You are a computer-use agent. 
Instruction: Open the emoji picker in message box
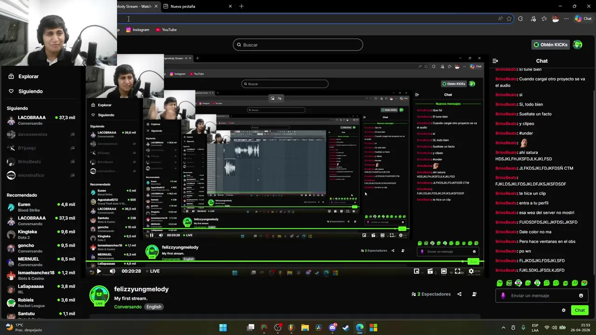pyautogui.click(x=581, y=295)
